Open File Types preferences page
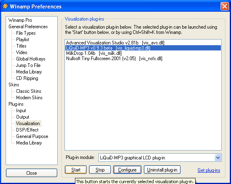231x184 pixels. coord(26,33)
